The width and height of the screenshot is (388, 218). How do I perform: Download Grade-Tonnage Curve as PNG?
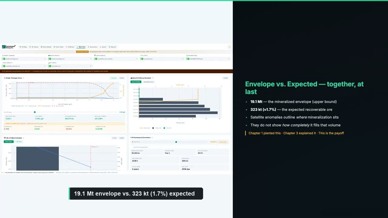pos(122,78)
